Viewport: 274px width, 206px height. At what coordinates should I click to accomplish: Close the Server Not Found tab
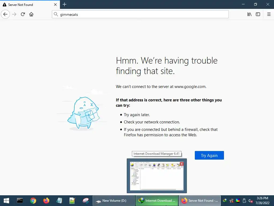pos(55,5)
